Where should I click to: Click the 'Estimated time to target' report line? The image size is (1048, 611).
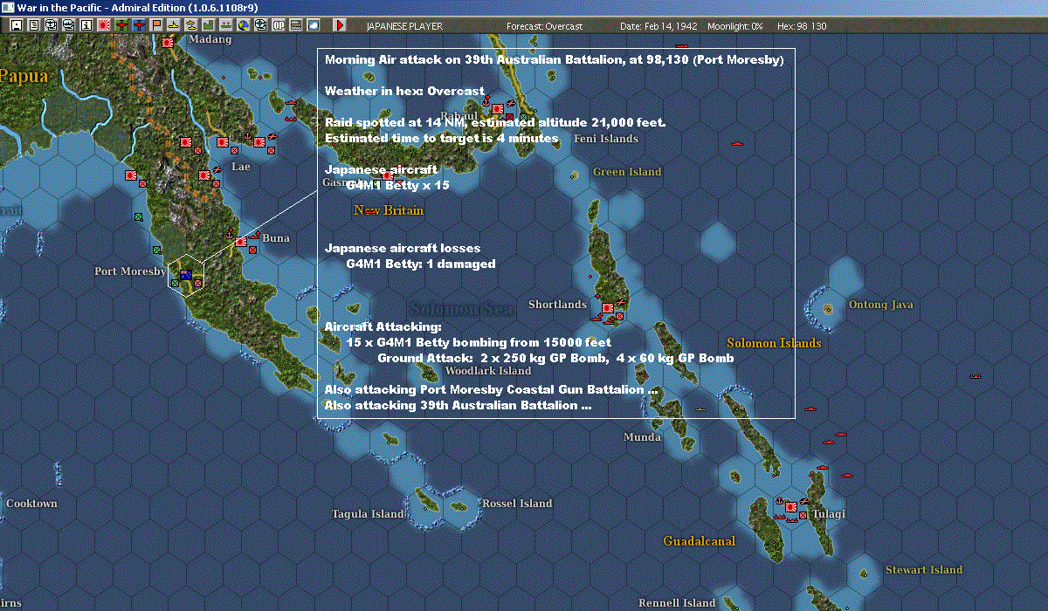(x=441, y=138)
